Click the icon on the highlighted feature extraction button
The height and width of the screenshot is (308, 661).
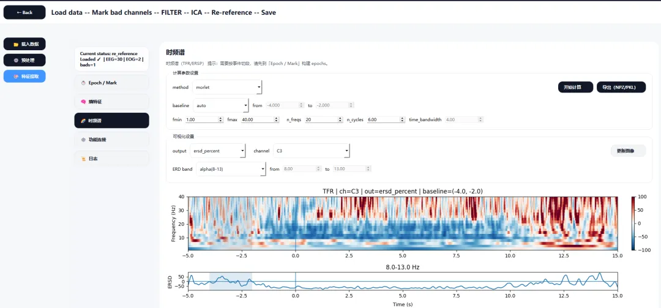(x=15, y=77)
